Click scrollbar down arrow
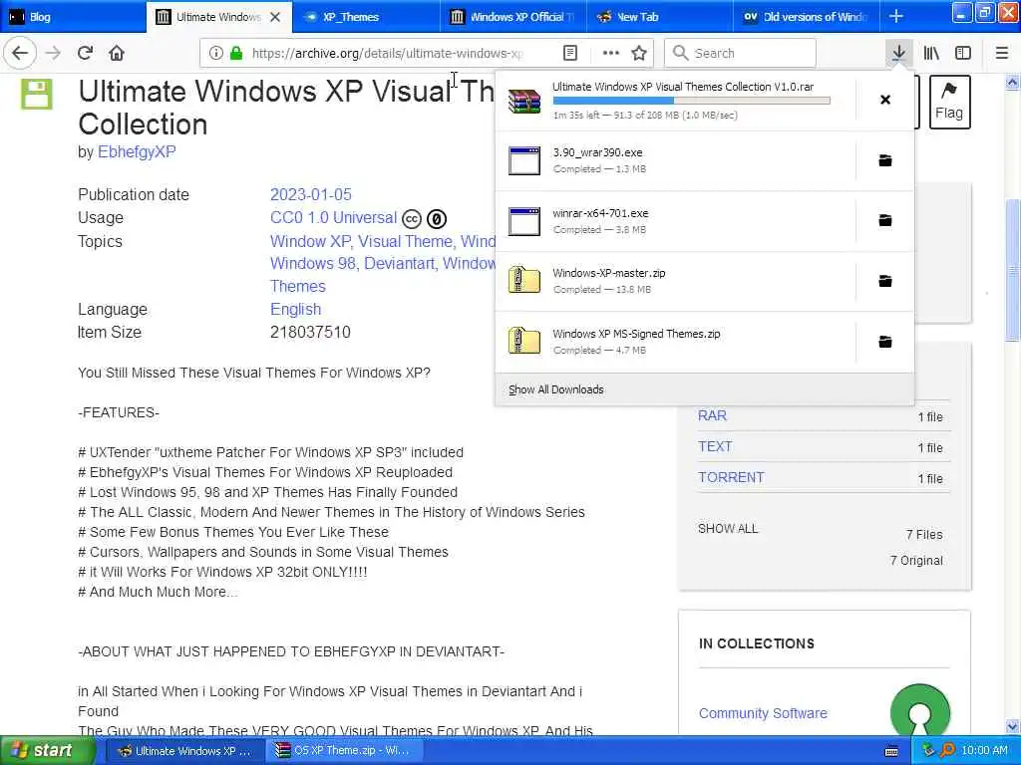The width and height of the screenshot is (1021, 765). [x=1013, y=726]
